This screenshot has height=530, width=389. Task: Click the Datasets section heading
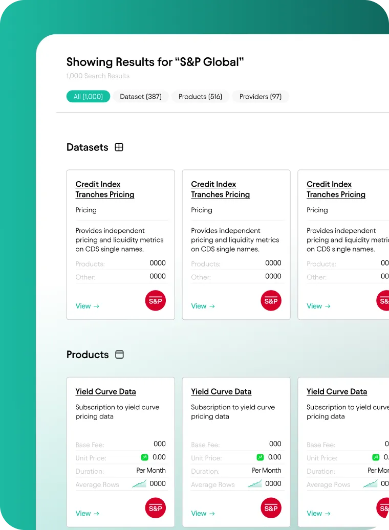[88, 147]
